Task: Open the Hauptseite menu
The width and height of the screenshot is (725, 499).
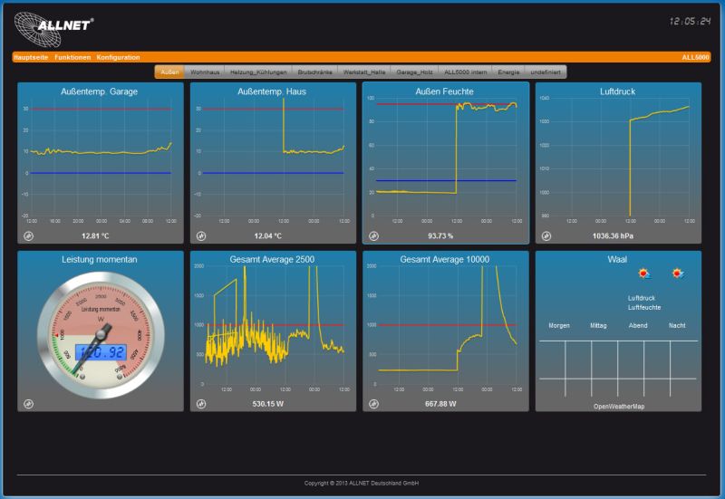Action: coord(32,57)
